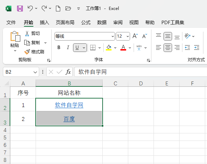Click the formula bar with 软件自学网
The image size is (207, 164).
point(141,72)
